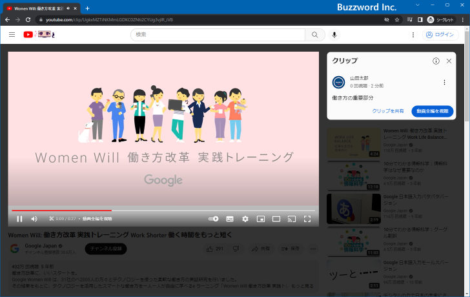Open 12:18 情報科学 video thumbnail
The image size is (470, 297).
(x=354, y=176)
